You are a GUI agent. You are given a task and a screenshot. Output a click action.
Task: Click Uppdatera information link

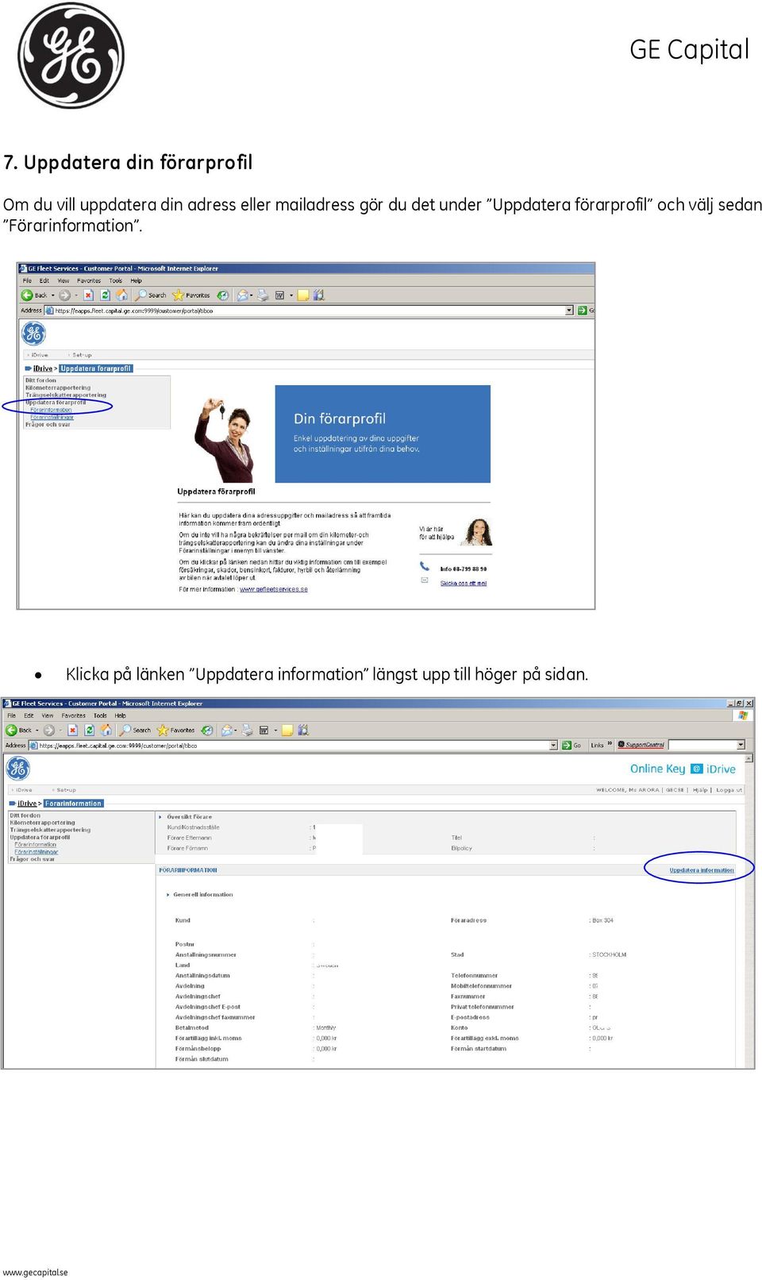[x=702, y=871]
